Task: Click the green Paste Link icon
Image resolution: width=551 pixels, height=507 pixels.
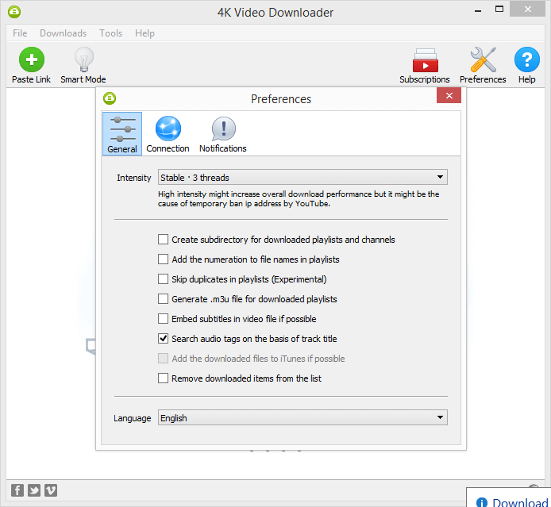Action: coord(32,60)
